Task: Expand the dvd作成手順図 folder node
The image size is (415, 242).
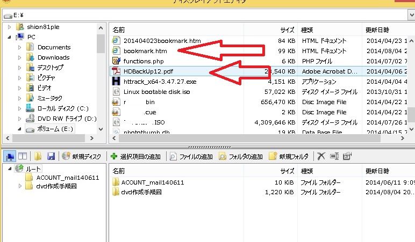Action: tap(20, 186)
